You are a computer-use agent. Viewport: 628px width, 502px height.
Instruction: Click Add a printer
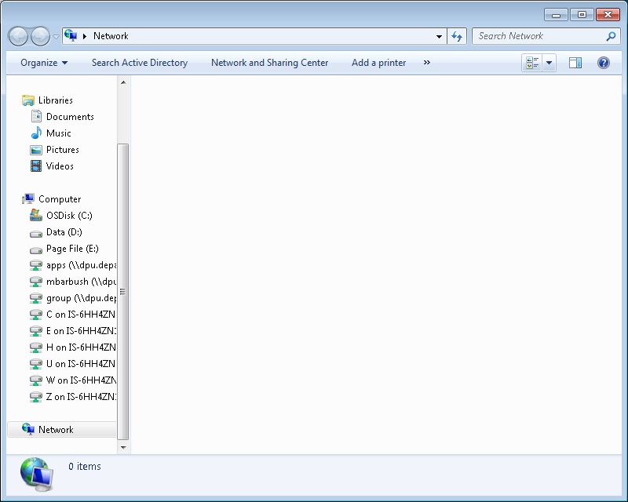[x=378, y=63]
